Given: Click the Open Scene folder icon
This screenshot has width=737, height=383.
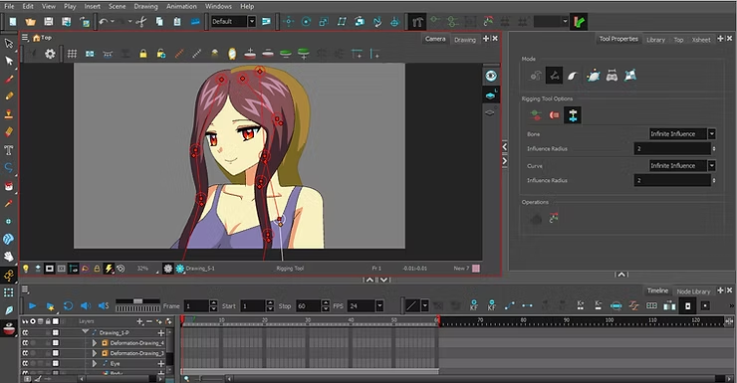Looking at the screenshot, I should point(31,22).
